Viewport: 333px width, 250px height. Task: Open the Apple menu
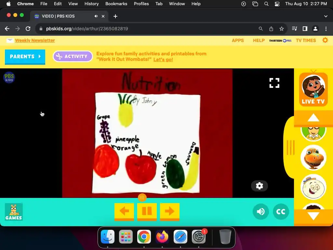(x=8, y=4)
